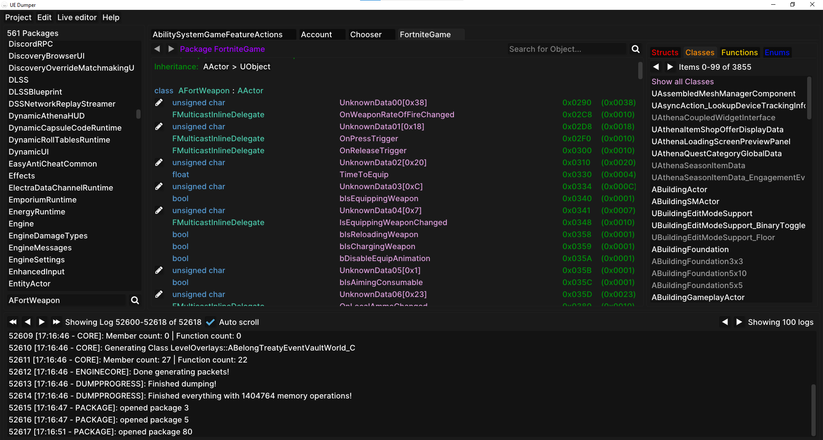Click the pencil icon beside UnknownData06[0x23]
Viewport: 823px width, 440px height.
tap(159, 294)
